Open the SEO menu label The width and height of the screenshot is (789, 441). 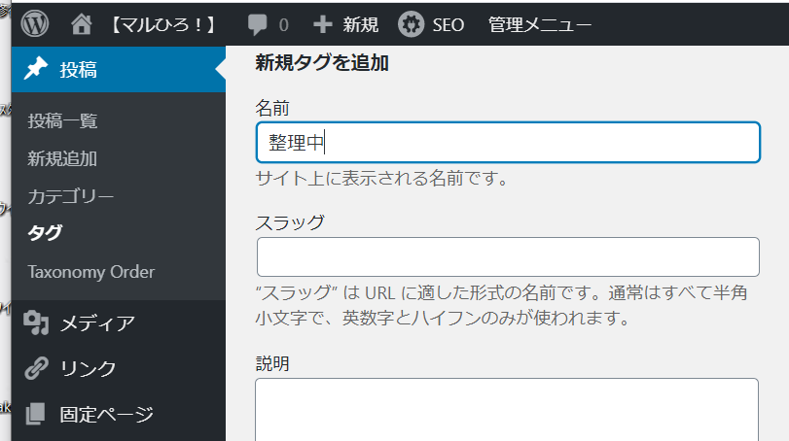[x=448, y=24]
